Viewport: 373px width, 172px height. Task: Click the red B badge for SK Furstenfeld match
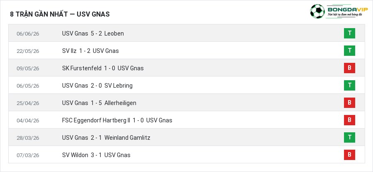tap(349, 68)
